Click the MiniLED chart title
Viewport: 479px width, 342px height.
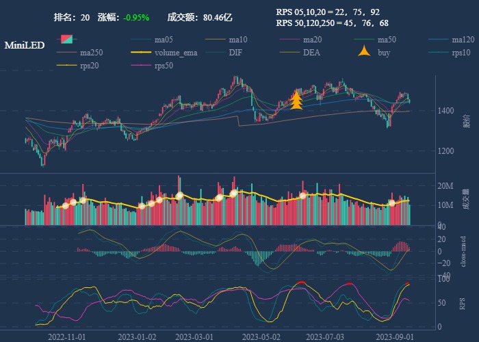point(25,45)
